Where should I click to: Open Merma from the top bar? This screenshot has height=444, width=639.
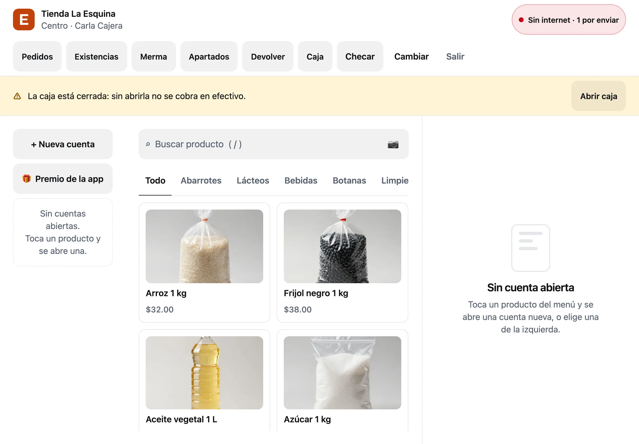pyautogui.click(x=154, y=57)
